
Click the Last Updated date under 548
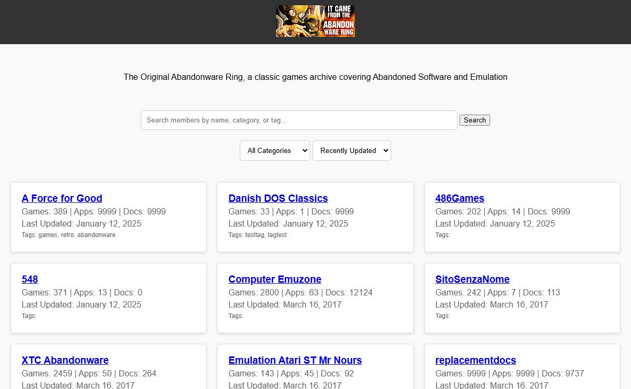tap(82, 304)
